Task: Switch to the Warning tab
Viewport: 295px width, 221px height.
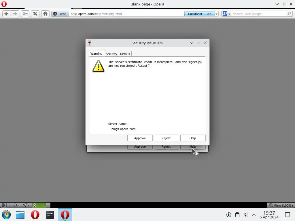Action: pyautogui.click(x=96, y=54)
